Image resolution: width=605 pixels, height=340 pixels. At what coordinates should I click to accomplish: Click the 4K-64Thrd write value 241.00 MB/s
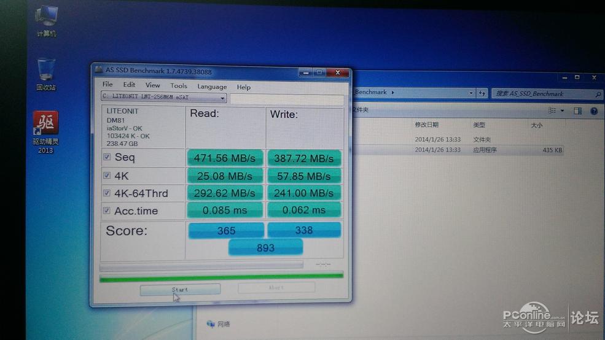(303, 193)
